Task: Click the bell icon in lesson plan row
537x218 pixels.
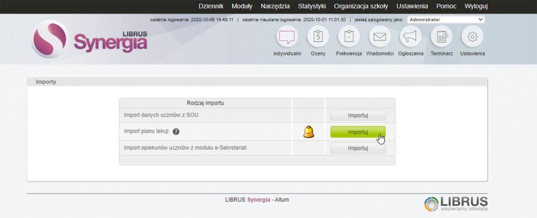Action: [x=308, y=132]
